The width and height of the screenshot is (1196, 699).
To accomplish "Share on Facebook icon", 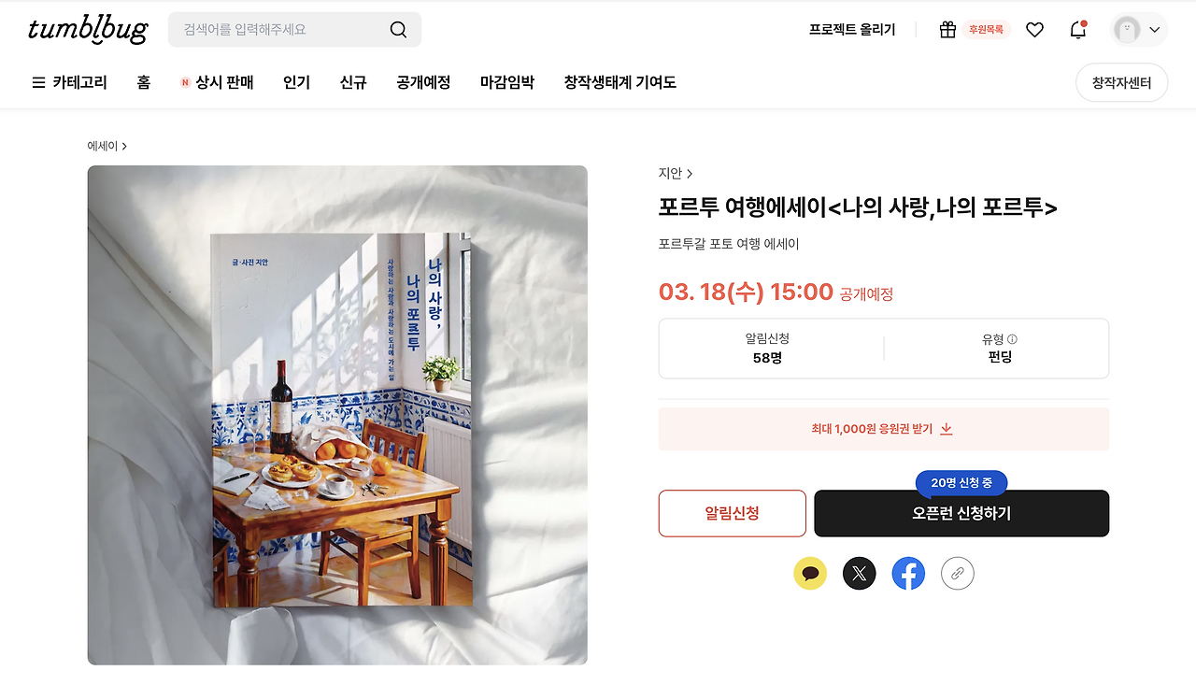I will (908, 573).
